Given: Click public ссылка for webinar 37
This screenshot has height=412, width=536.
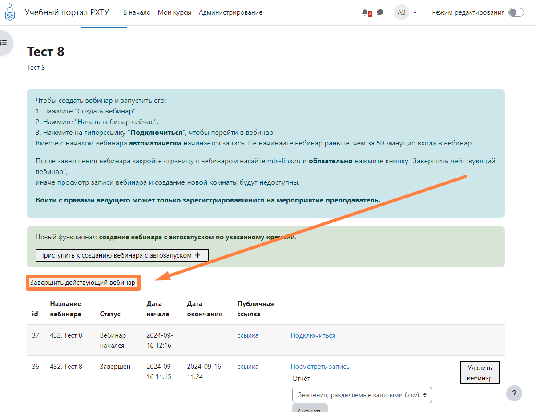Looking at the screenshot, I should [x=248, y=335].
